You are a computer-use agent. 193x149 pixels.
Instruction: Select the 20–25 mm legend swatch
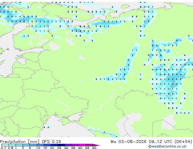pyautogui.click(x=54, y=145)
